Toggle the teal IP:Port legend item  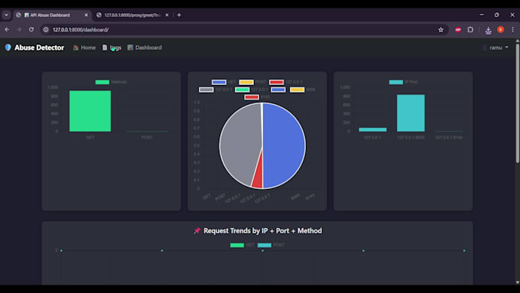(403, 82)
